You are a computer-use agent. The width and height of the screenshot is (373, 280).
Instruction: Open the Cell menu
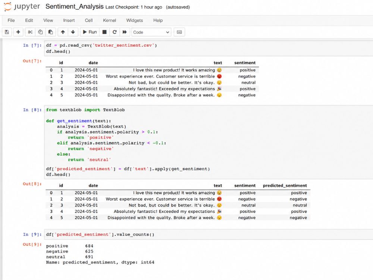tap(89, 21)
